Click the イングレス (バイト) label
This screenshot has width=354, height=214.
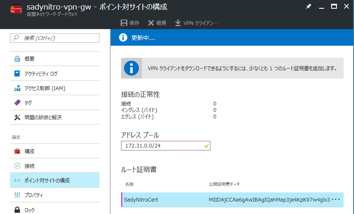[139, 110]
